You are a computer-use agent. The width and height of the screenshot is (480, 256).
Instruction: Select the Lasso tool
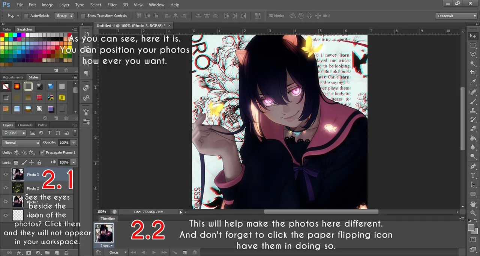click(473, 55)
